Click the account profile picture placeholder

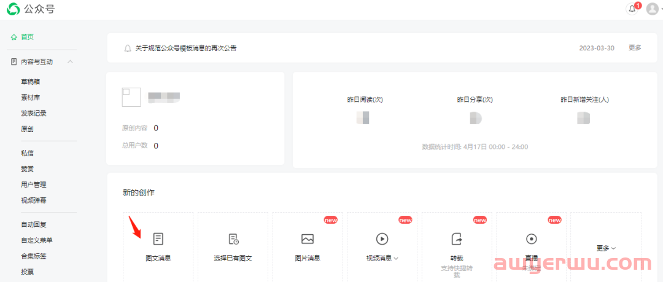(131, 97)
